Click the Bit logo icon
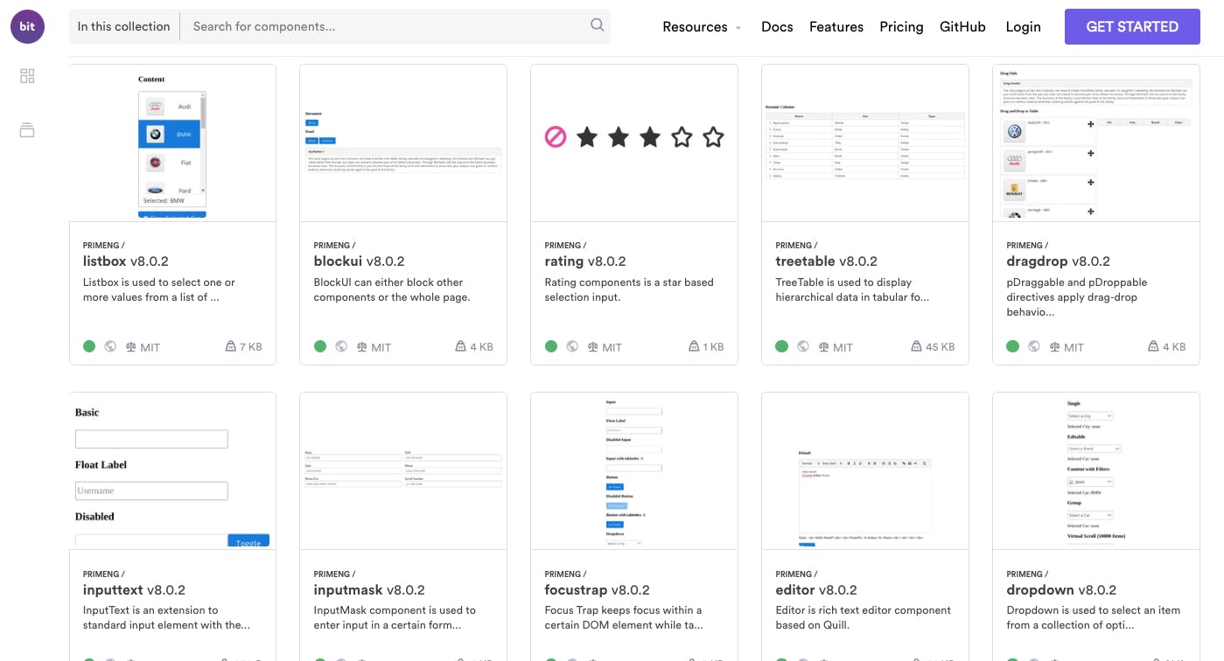Image resolution: width=1224 pixels, height=661 pixels. [x=27, y=26]
